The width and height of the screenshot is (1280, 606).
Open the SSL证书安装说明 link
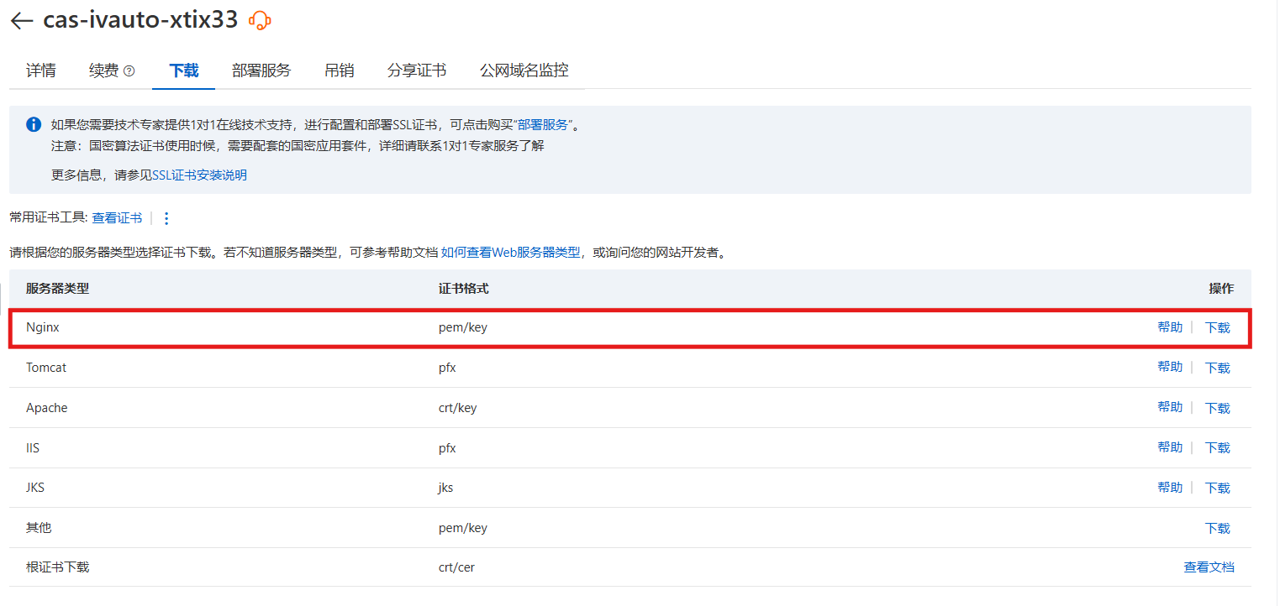point(199,175)
